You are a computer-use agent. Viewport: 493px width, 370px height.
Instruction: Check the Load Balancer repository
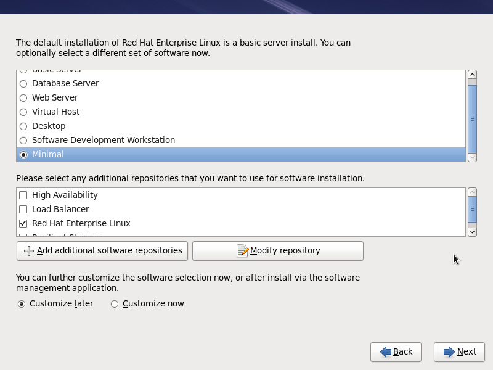(23, 209)
